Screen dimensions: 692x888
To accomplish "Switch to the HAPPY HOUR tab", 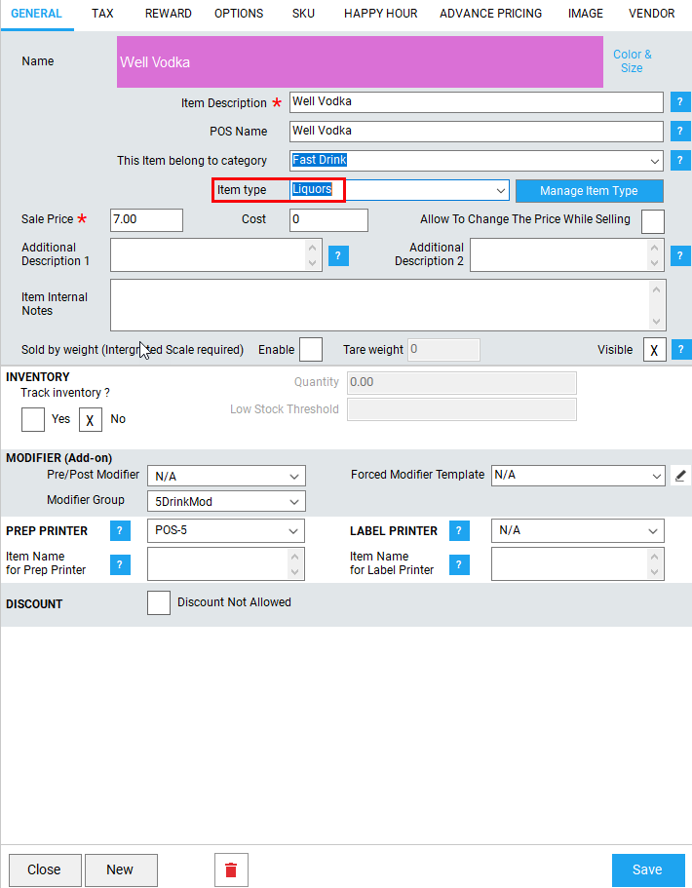I will click(380, 14).
